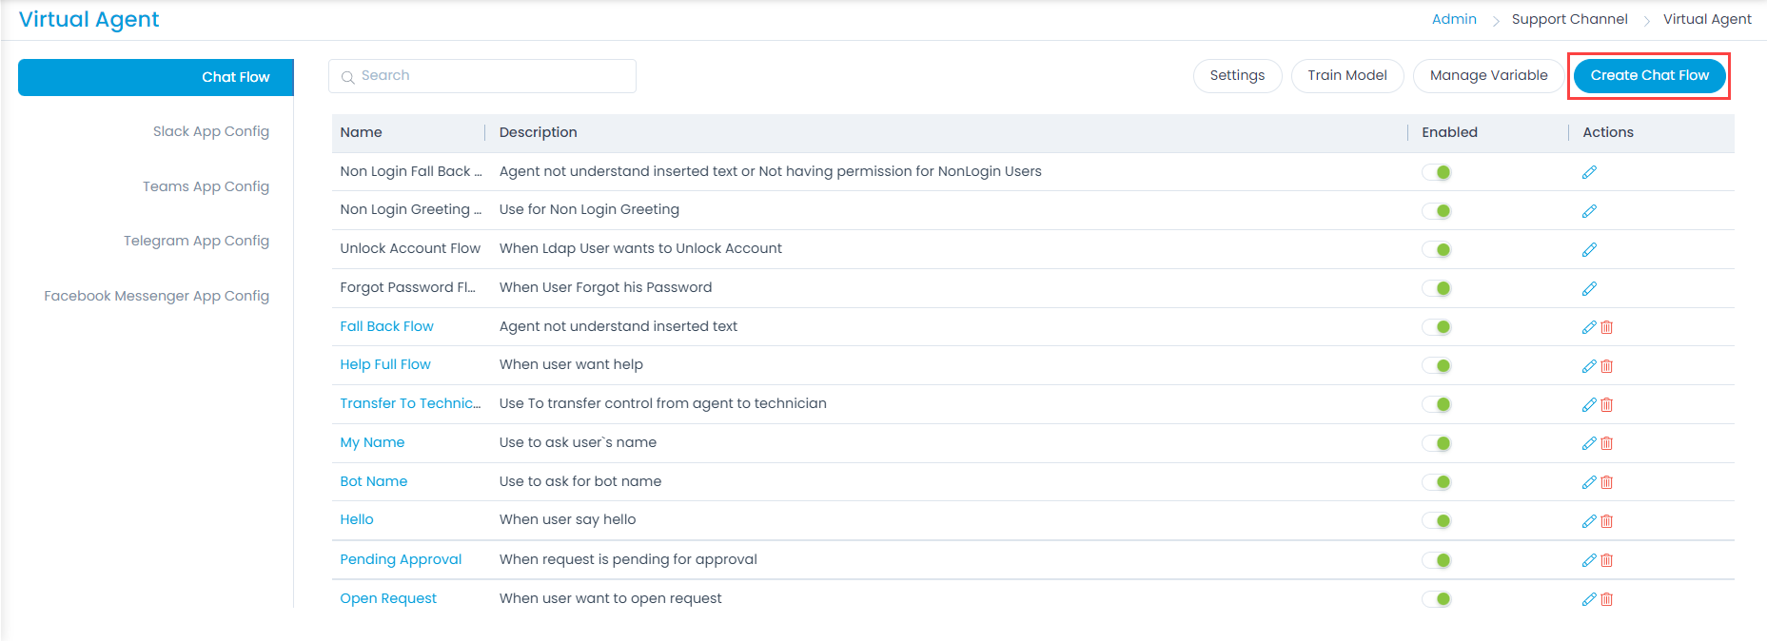Delete the Open Request flow

(1607, 598)
